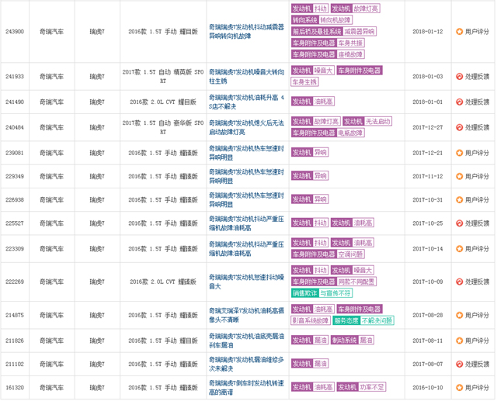The height and width of the screenshot is (401, 497).
Task: Click 瑞虎7 series cell in row 240484
Action: pos(97,127)
